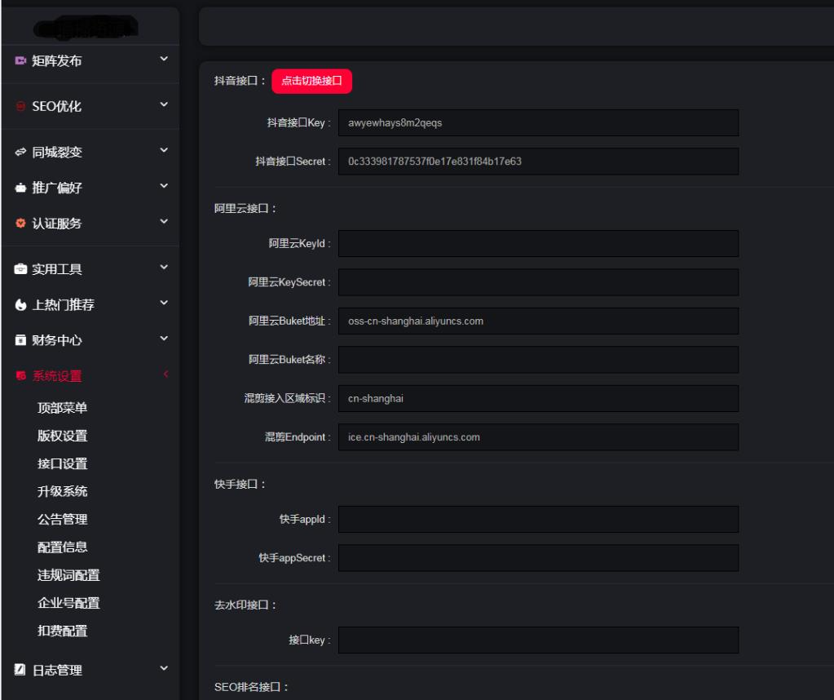Click the video icon beside 矩阵发布

tap(20, 61)
